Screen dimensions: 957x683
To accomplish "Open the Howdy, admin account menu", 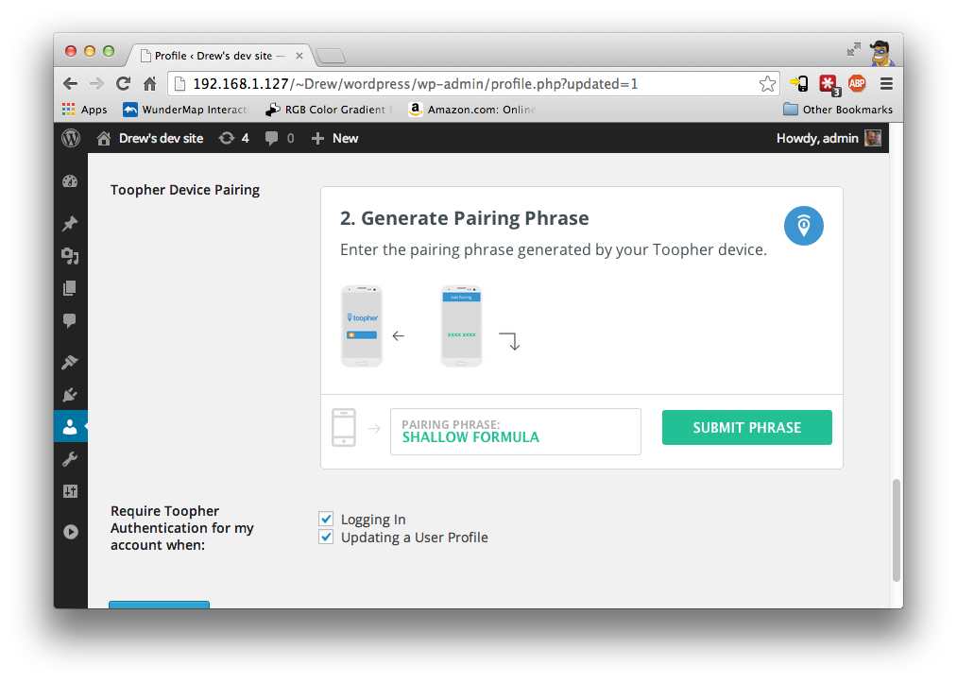I will coord(829,139).
